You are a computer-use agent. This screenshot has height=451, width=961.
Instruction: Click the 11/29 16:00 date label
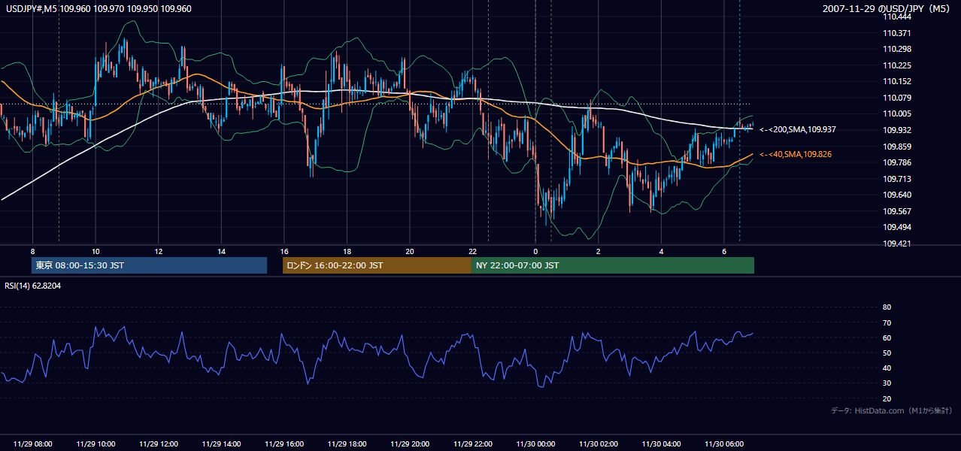pyautogui.click(x=283, y=444)
